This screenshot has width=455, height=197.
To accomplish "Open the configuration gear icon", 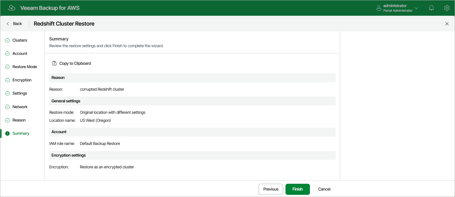I will pos(447,8).
